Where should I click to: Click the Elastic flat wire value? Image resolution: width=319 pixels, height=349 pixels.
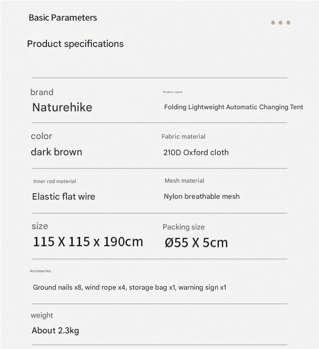(64, 197)
